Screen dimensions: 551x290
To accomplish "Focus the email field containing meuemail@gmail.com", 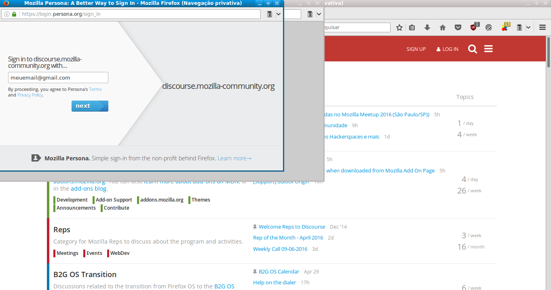I will 58,78.
